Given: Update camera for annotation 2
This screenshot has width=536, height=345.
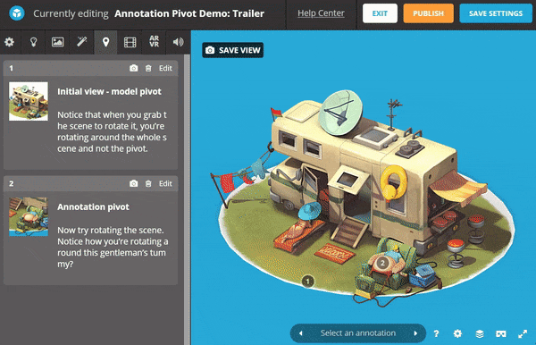Looking at the screenshot, I should pos(134,183).
